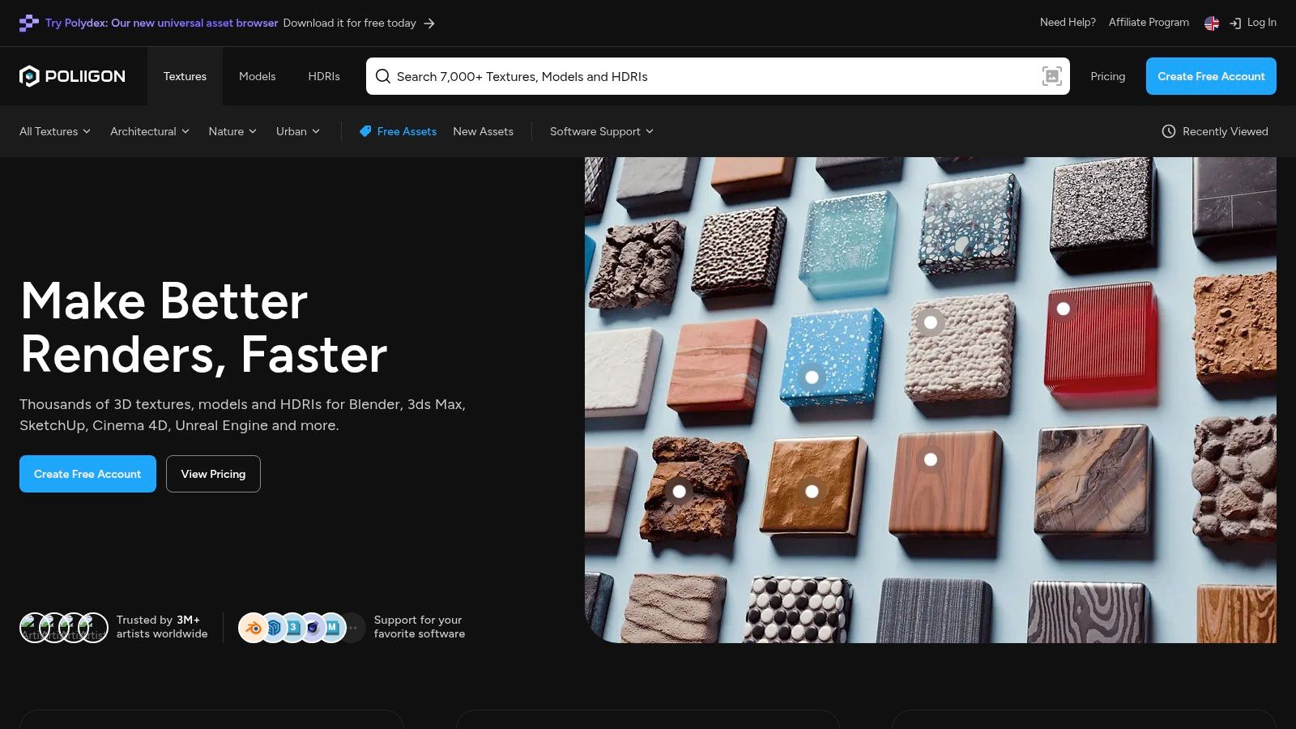Open language selector flag icon
The height and width of the screenshot is (729, 1296).
tap(1212, 23)
